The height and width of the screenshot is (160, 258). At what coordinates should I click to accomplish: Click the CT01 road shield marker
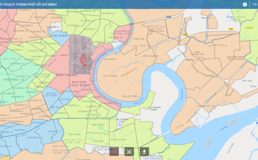click(x=231, y=29)
